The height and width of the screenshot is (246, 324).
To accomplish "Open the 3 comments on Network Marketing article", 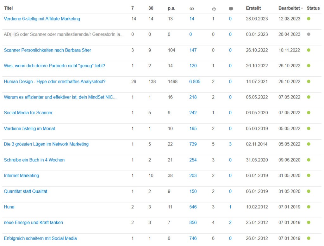I will [230, 144].
